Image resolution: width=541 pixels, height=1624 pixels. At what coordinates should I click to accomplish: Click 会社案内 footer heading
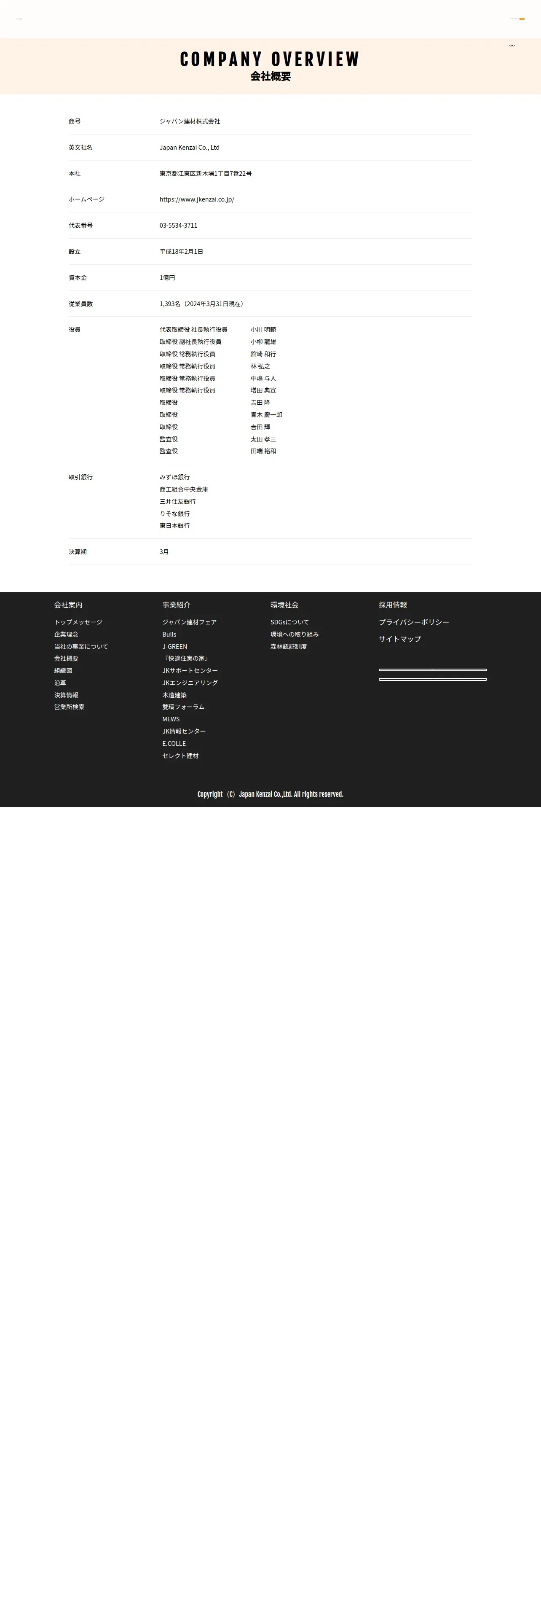(x=68, y=605)
